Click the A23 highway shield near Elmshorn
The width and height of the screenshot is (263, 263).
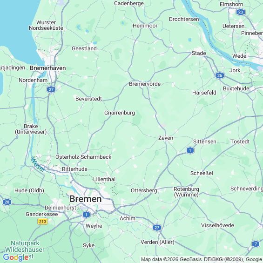click(x=241, y=12)
